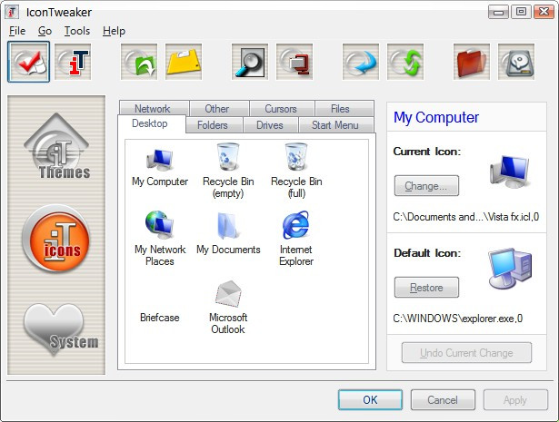
Task: Select the My Network Places icon
Action: [160, 239]
